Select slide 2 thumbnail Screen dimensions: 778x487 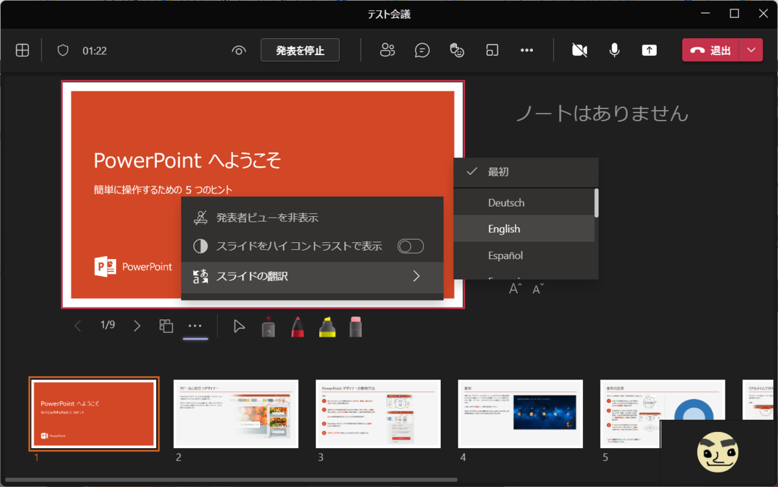pos(236,413)
